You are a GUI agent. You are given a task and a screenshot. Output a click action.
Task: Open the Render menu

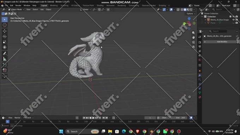pyautogui.click(x=18, y=6)
